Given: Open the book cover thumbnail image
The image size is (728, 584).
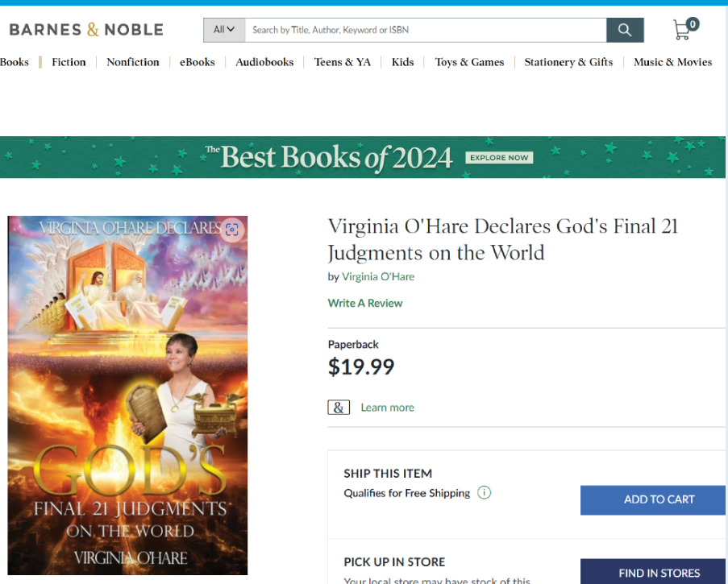Looking at the screenshot, I should pyautogui.click(x=127, y=395).
